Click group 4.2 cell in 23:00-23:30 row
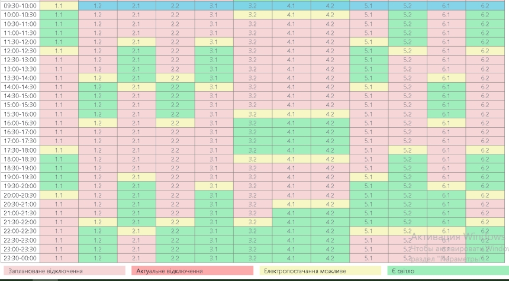The height and width of the screenshot is (281, 509). (330, 249)
